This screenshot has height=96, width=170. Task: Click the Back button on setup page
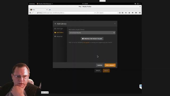[x=98, y=70]
